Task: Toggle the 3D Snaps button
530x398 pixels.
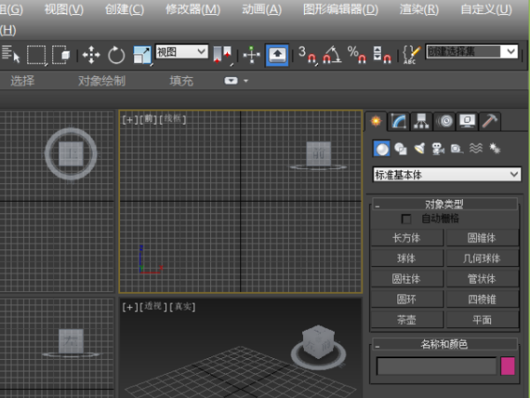Action: click(x=307, y=55)
